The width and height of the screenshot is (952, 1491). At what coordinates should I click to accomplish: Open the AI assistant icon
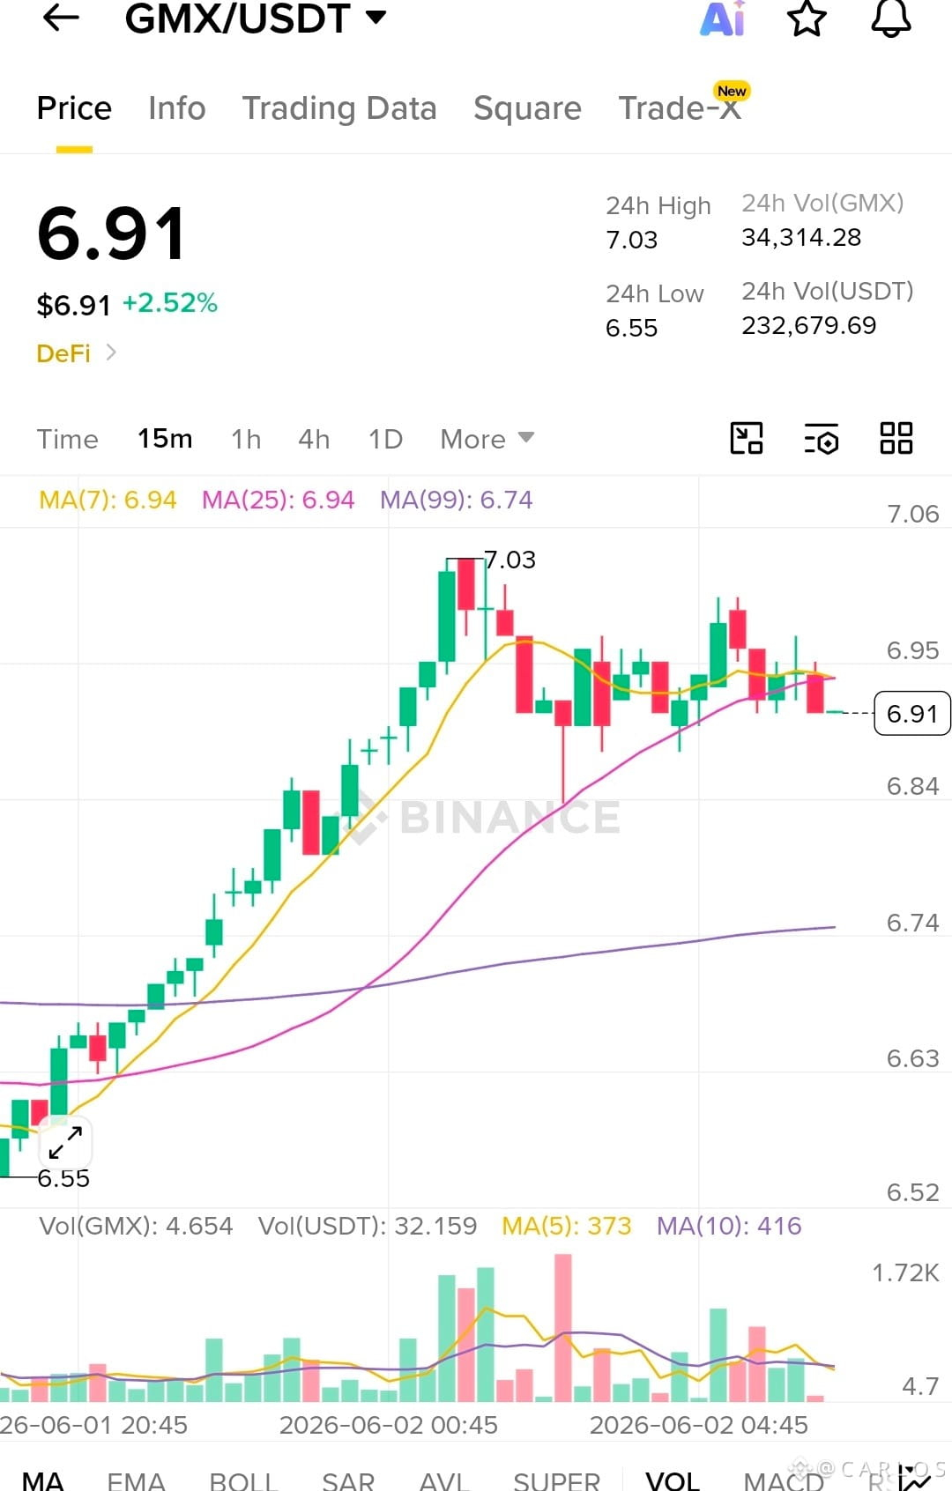(x=723, y=18)
